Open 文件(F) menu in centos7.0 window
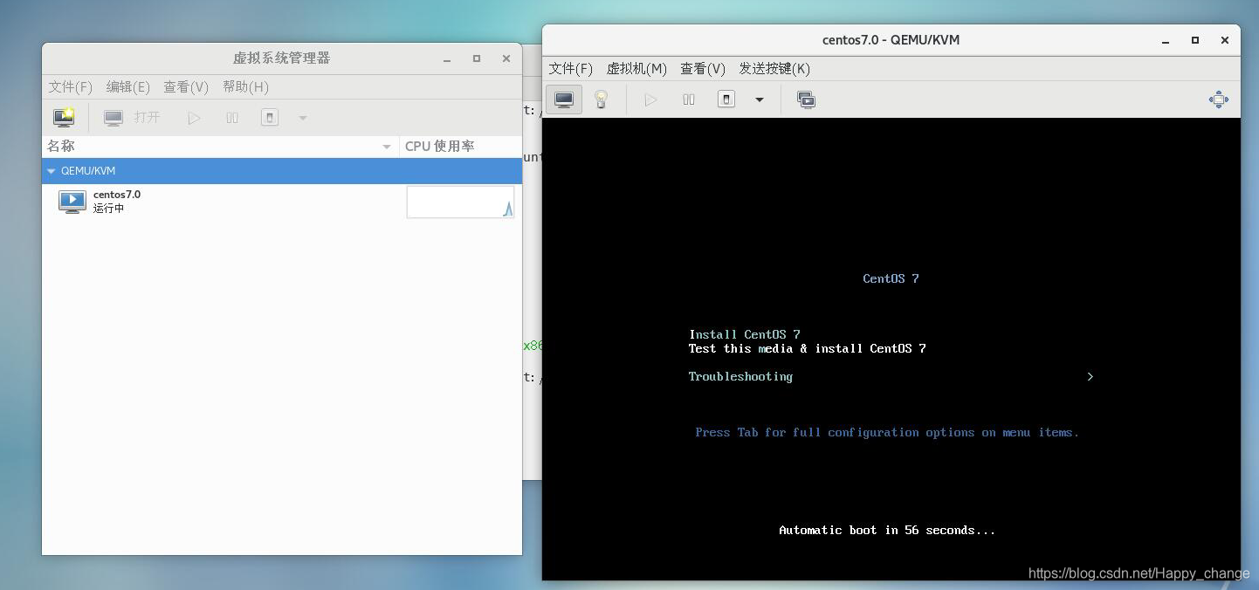 [571, 68]
